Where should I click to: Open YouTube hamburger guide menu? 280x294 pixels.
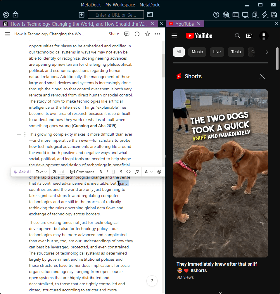pos(174,36)
